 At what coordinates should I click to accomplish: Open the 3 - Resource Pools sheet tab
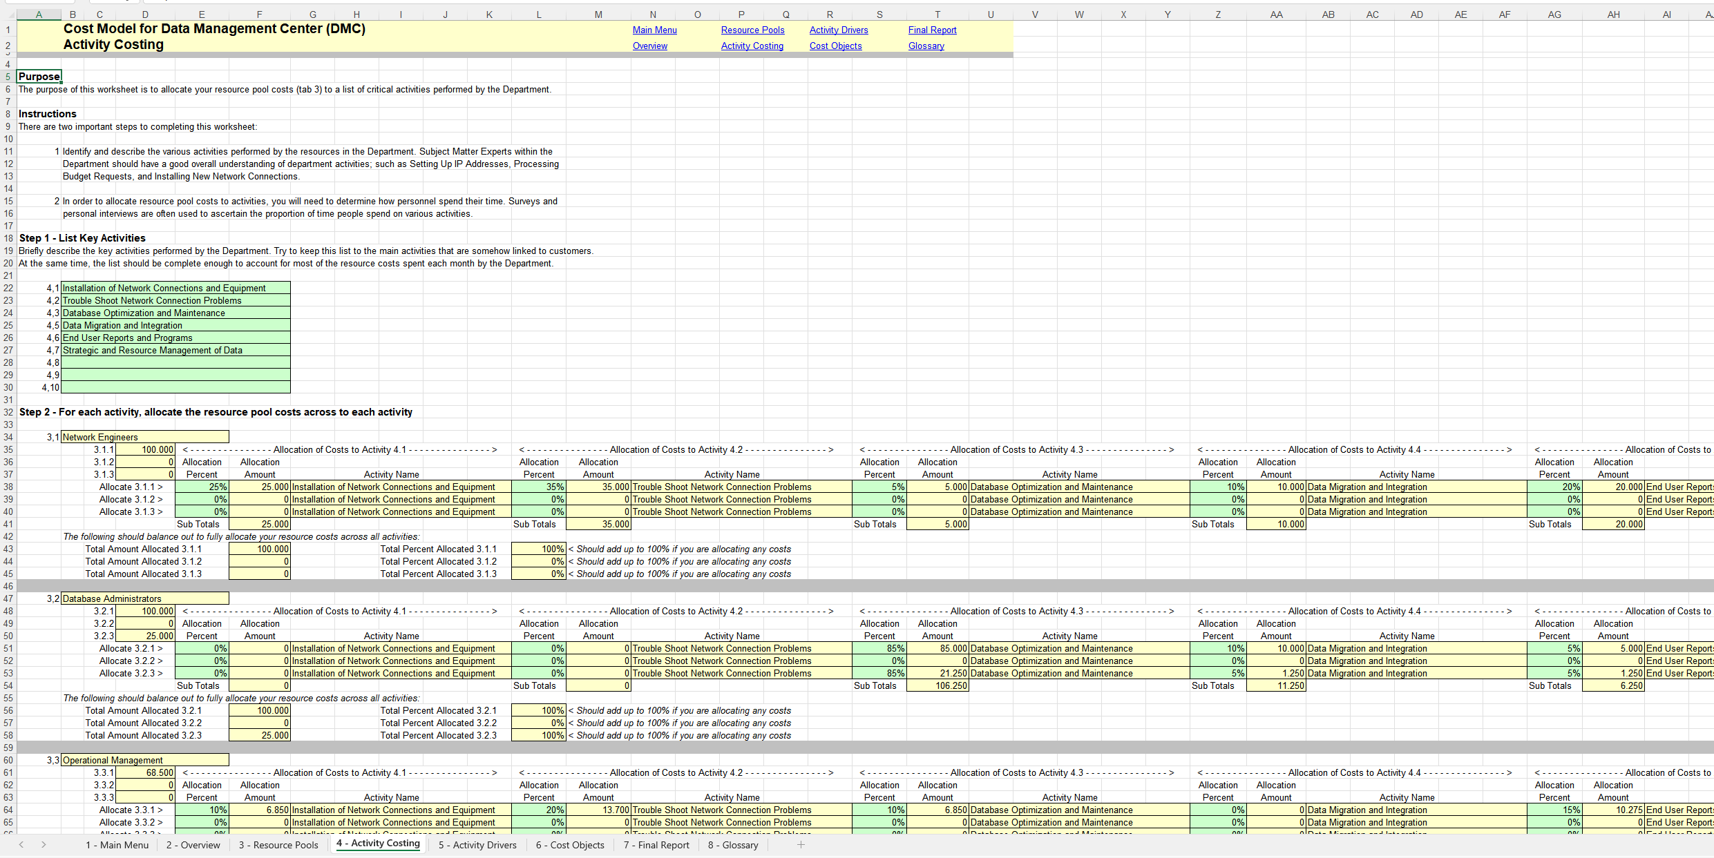278,845
